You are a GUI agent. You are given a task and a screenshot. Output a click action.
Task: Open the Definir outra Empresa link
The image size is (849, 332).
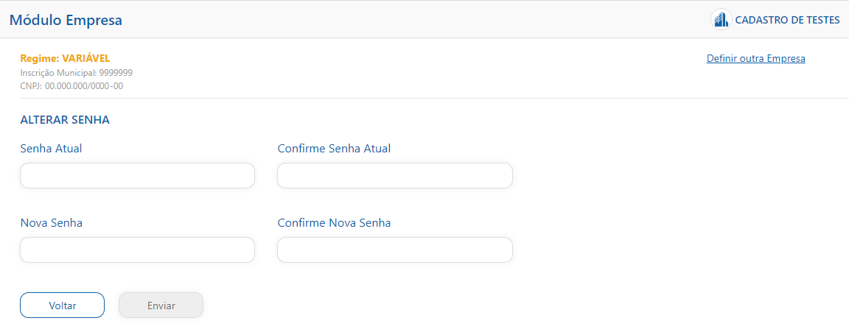(756, 58)
